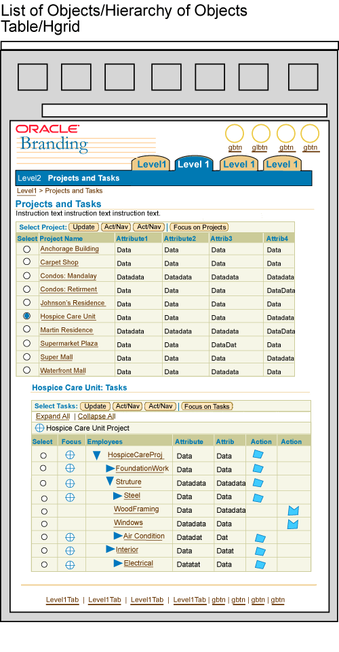Select the Waterfront Mall radio button
339x652 pixels.
point(27,369)
